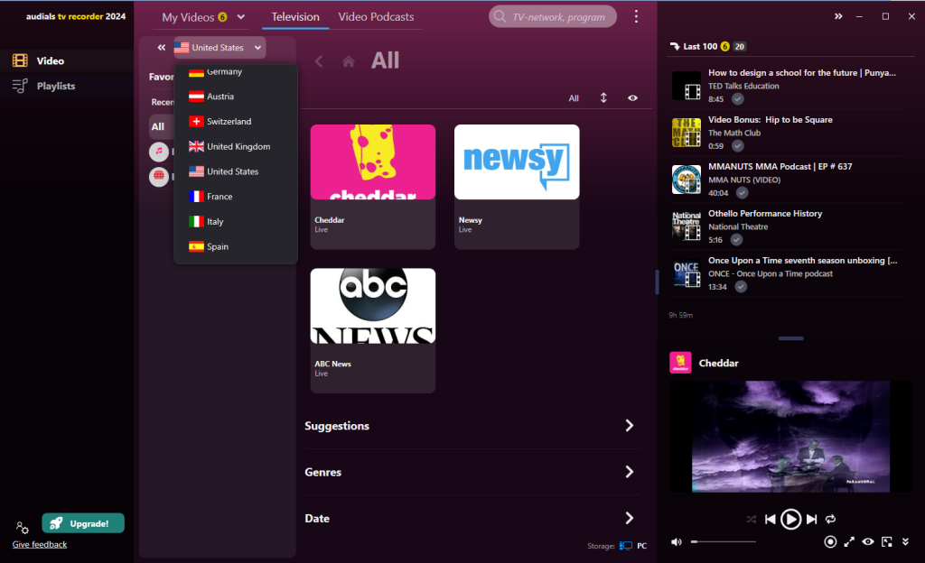Click the Upgrade! button

[x=83, y=523]
